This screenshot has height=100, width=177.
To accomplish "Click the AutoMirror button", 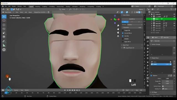I will click(x=132, y=19).
